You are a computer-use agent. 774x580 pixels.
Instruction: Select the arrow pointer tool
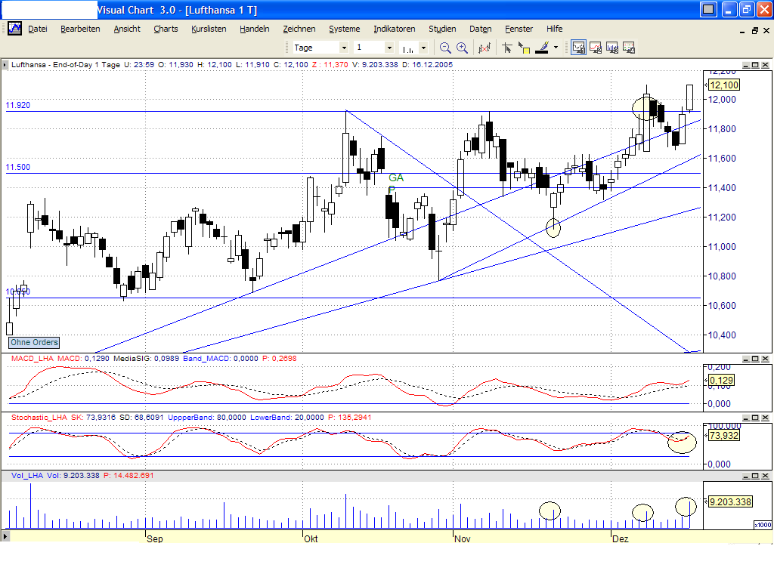(506, 47)
